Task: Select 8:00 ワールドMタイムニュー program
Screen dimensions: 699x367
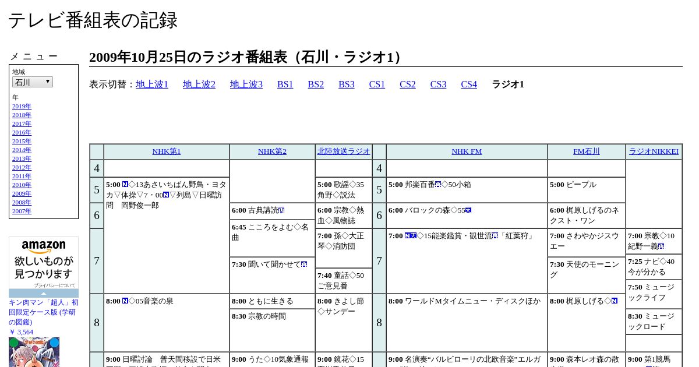Action: coord(467,323)
